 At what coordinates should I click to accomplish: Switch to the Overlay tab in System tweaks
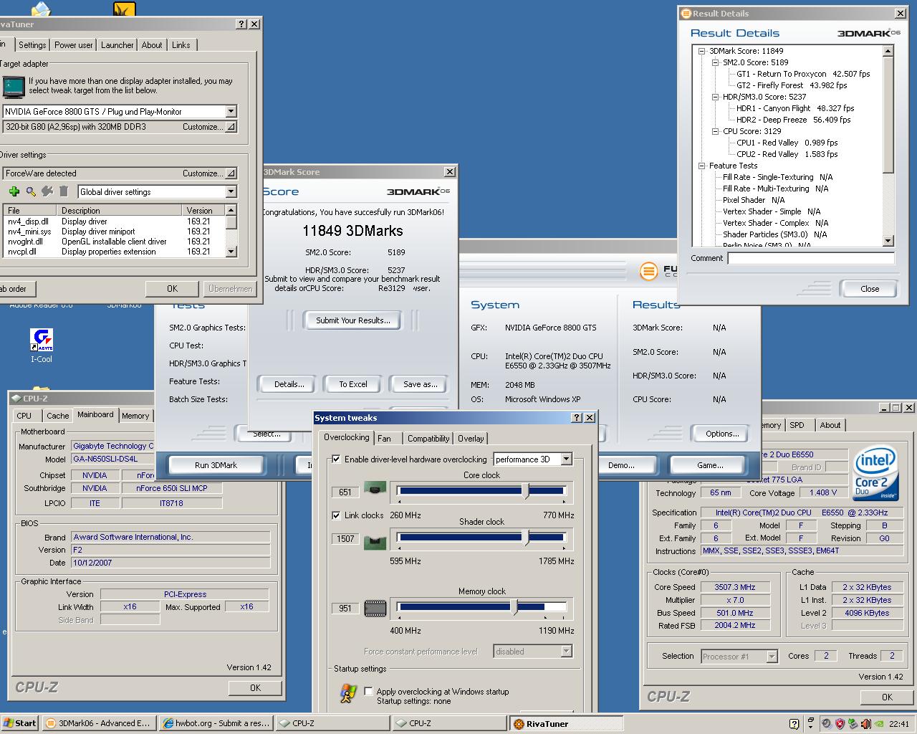[471, 439]
